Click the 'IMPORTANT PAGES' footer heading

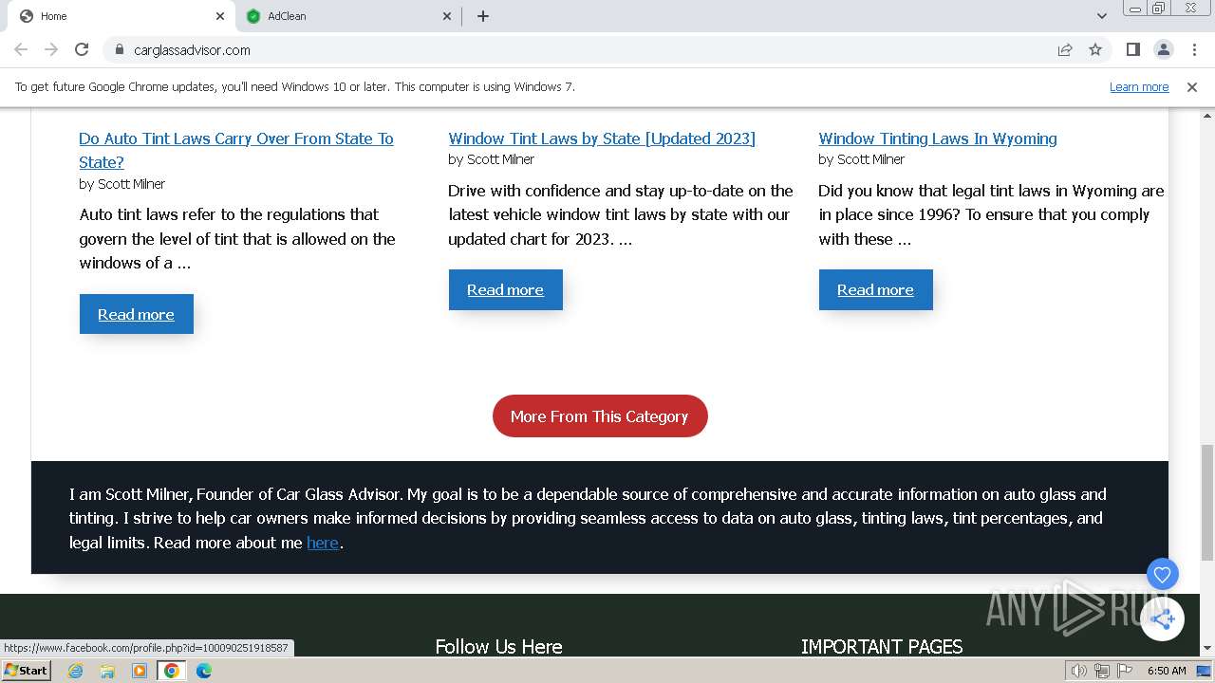coord(882,647)
